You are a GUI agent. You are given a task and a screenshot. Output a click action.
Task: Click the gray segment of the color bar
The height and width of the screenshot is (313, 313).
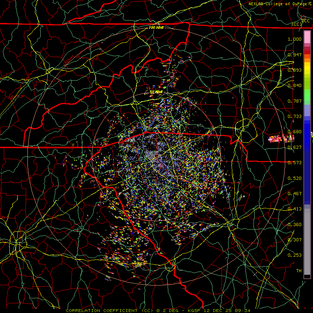(x=307, y=242)
